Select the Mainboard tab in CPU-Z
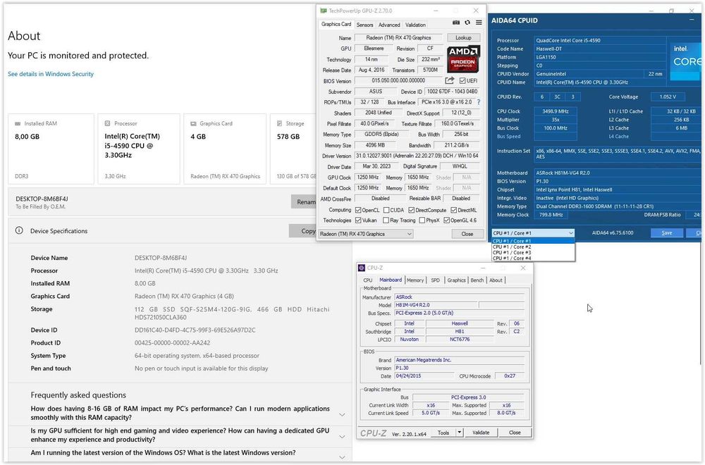705x465 pixels. [x=391, y=280]
